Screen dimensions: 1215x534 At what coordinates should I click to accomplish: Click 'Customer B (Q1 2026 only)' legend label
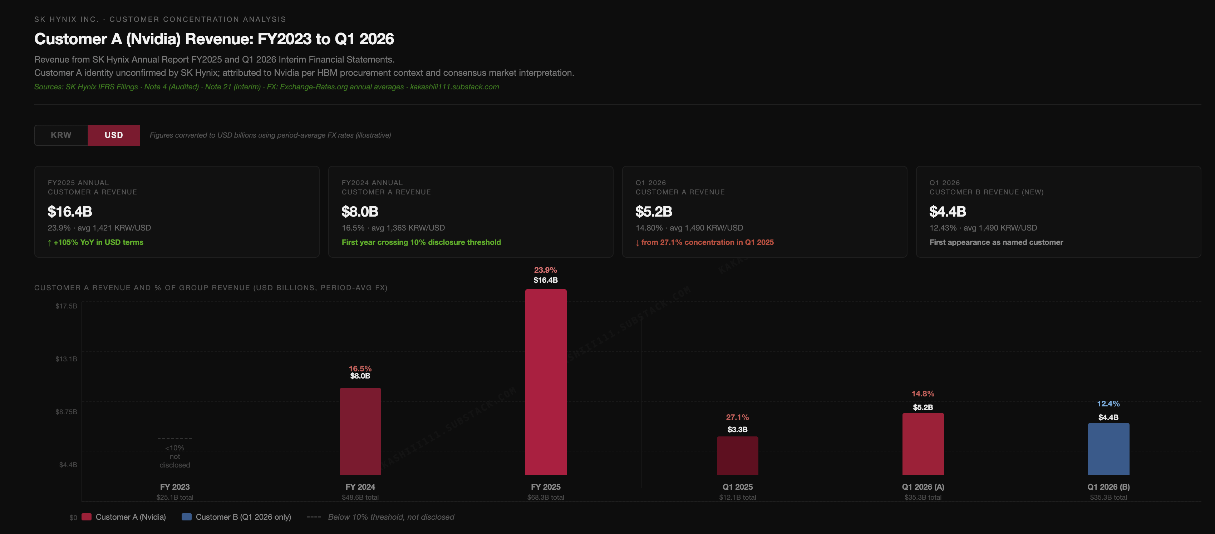(x=244, y=517)
